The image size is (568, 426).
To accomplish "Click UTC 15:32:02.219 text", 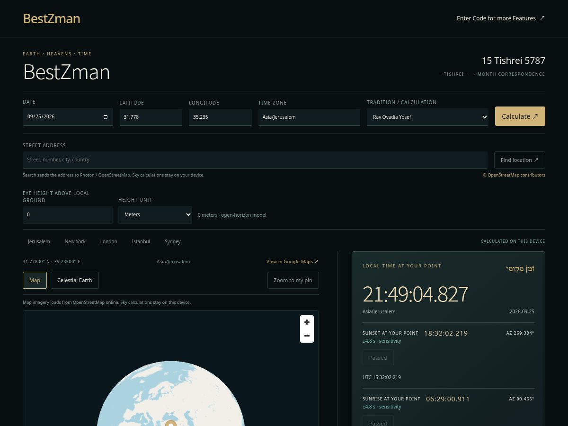I will tap(382, 377).
